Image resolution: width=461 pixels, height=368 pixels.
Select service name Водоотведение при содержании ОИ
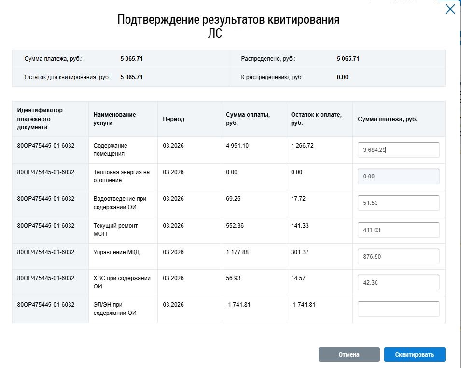pos(120,203)
